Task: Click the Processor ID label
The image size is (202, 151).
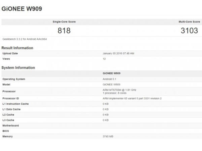Action: [11, 98]
